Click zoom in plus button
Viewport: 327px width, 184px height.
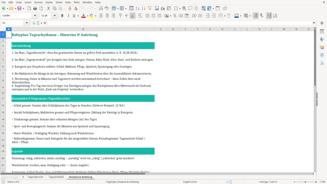[x=316, y=182]
